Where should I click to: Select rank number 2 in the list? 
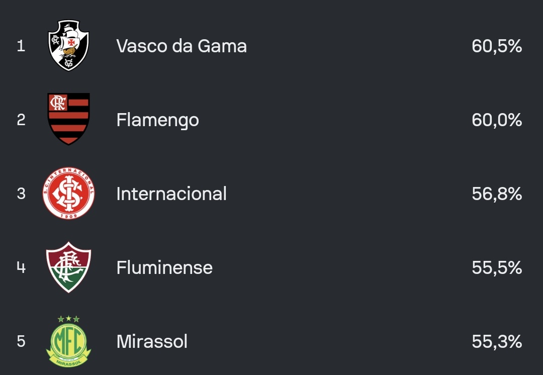click(21, 120)
